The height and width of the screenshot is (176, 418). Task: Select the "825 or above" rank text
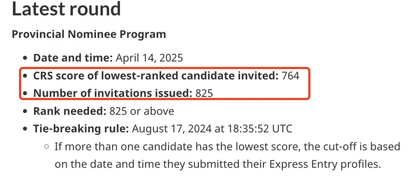(x=142, y=111)
